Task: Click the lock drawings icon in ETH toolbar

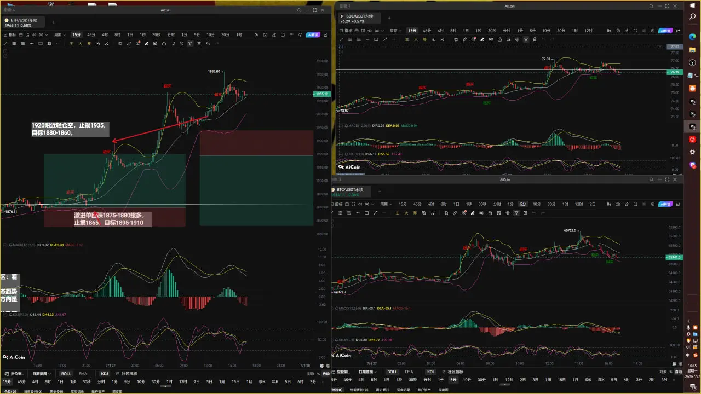Action: (x=164, y=43)
